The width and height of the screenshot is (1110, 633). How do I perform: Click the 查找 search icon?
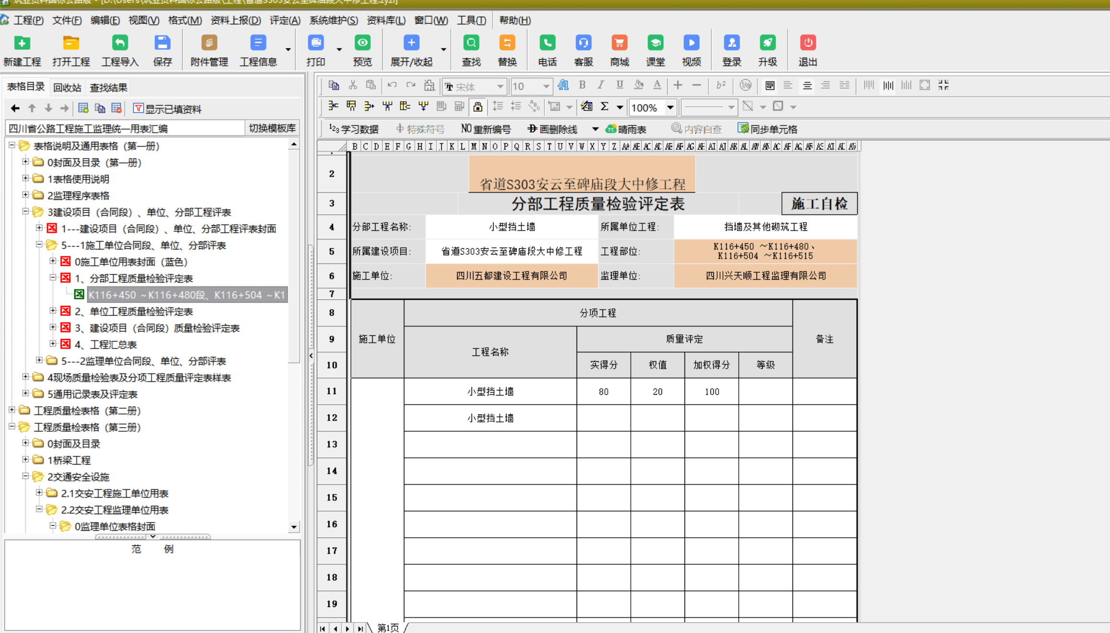coord(471,50)
